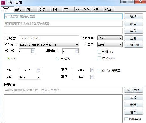Click inside the batch file list box
This screenshot has height=123, width=146.
tap(63, 109)
